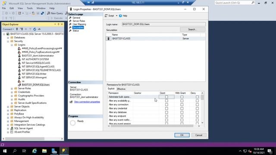276x155 pixels.
Task: Click the SSMS icon on the taskbar
Action: click(64, 151)
